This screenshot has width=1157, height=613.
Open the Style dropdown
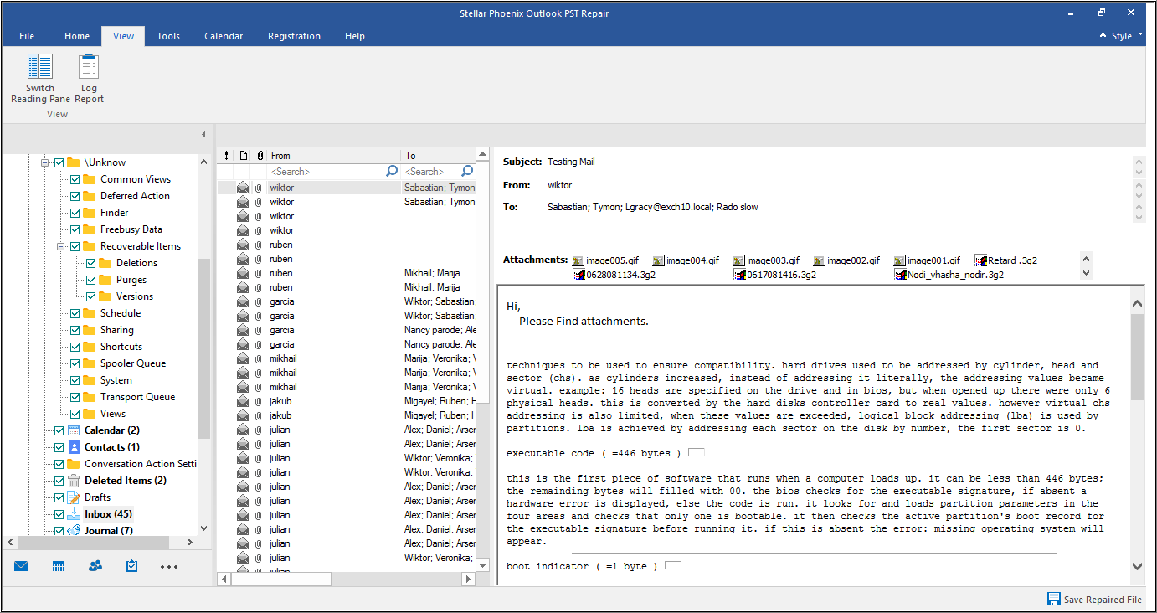coord(1127,36)
